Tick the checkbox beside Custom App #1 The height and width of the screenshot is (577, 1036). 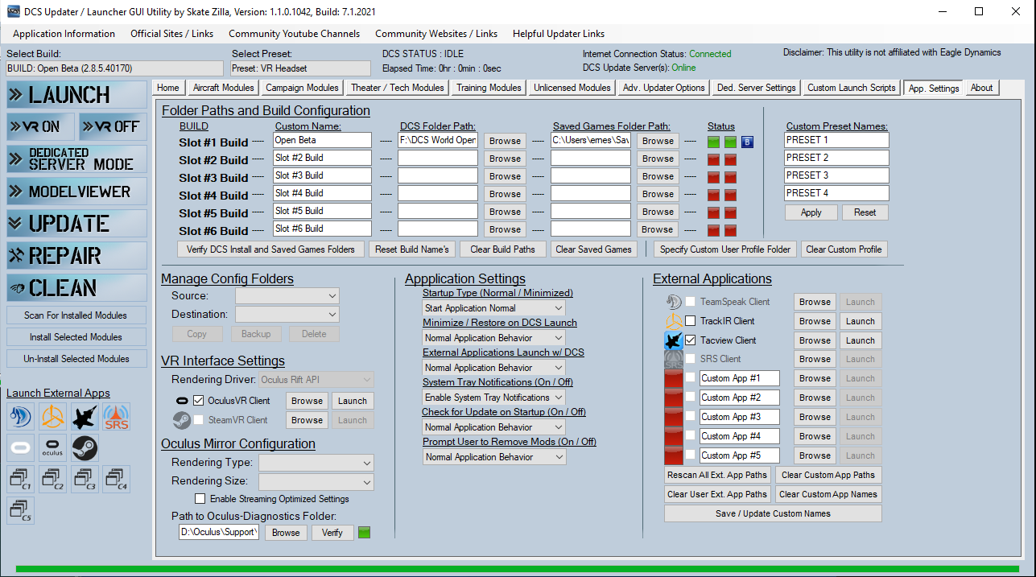(691, 378)
